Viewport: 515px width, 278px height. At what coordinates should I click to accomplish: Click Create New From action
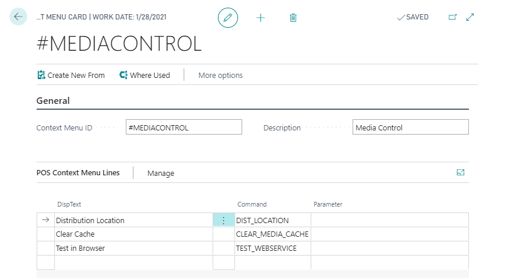(x=71, y=75)
